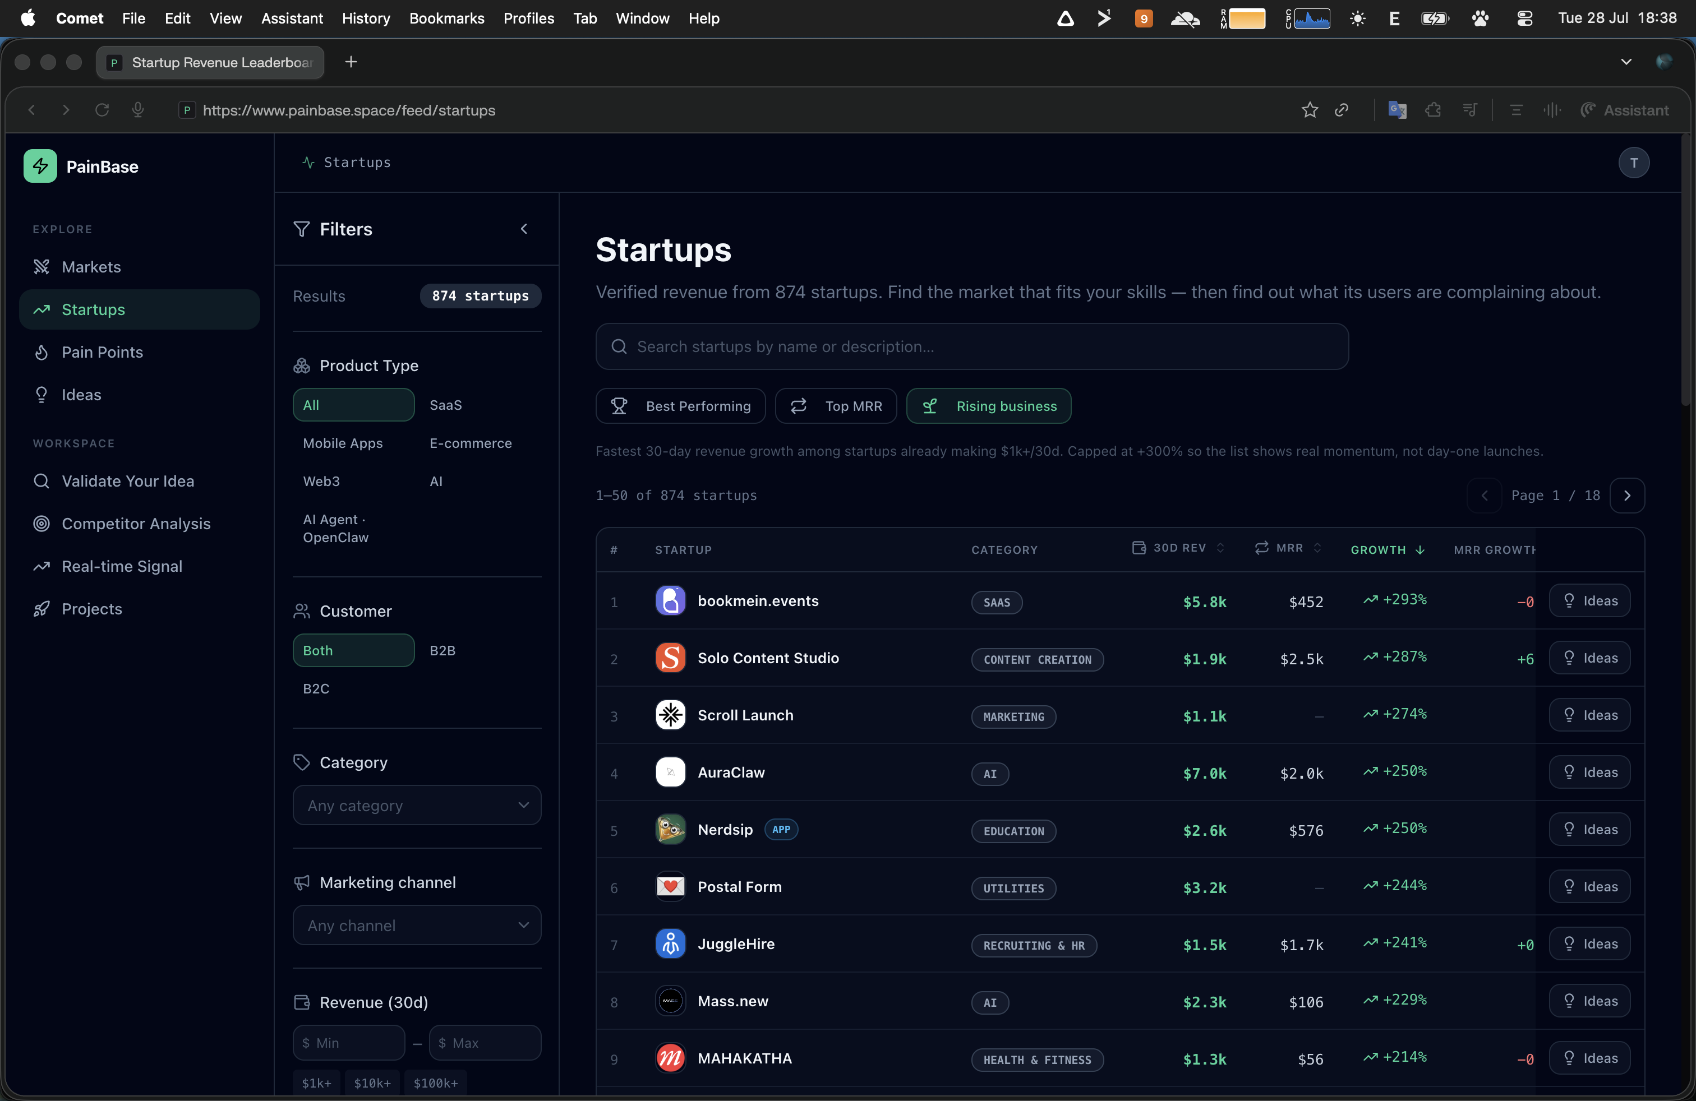Open the media queue toolbar icon
Image resolution: width=1696 pixels, height=1101 pixels.
tap(1469, 110)
